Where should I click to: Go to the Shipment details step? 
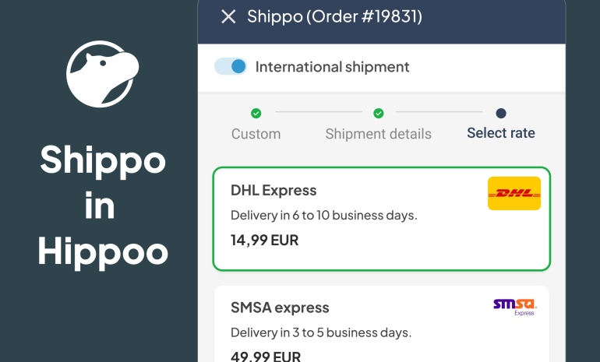coord(379,134)
